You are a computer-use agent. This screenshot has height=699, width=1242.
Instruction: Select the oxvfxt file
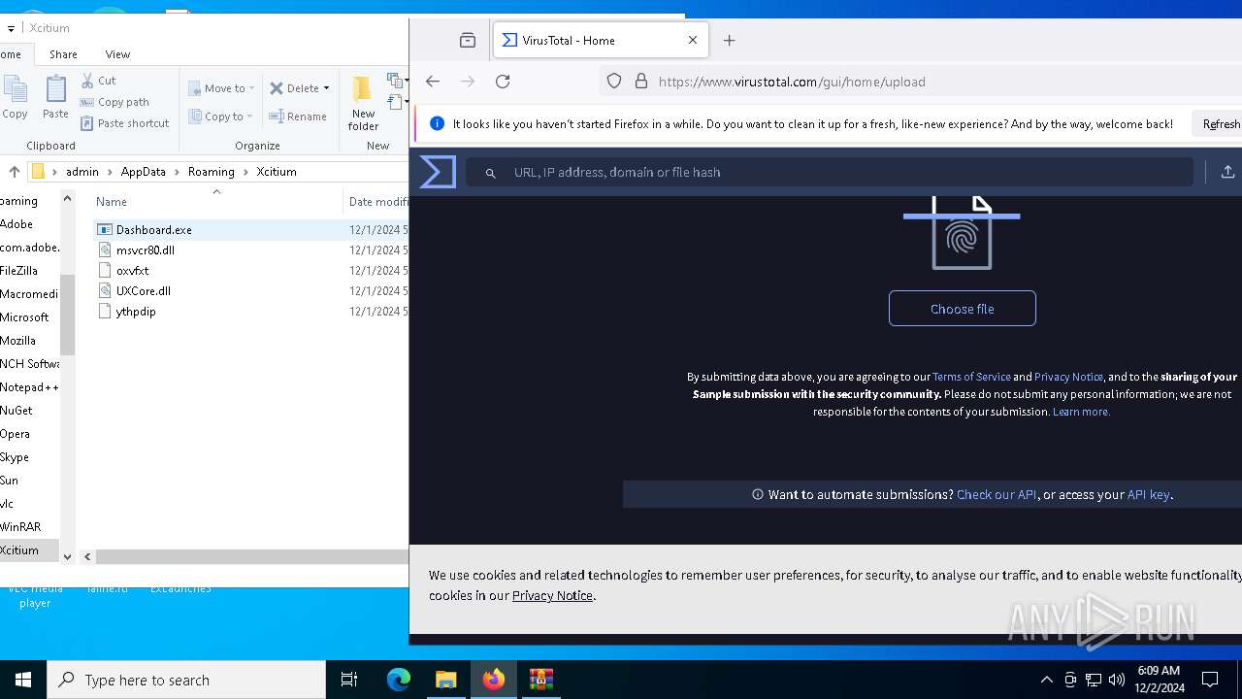tap(132, 271)
